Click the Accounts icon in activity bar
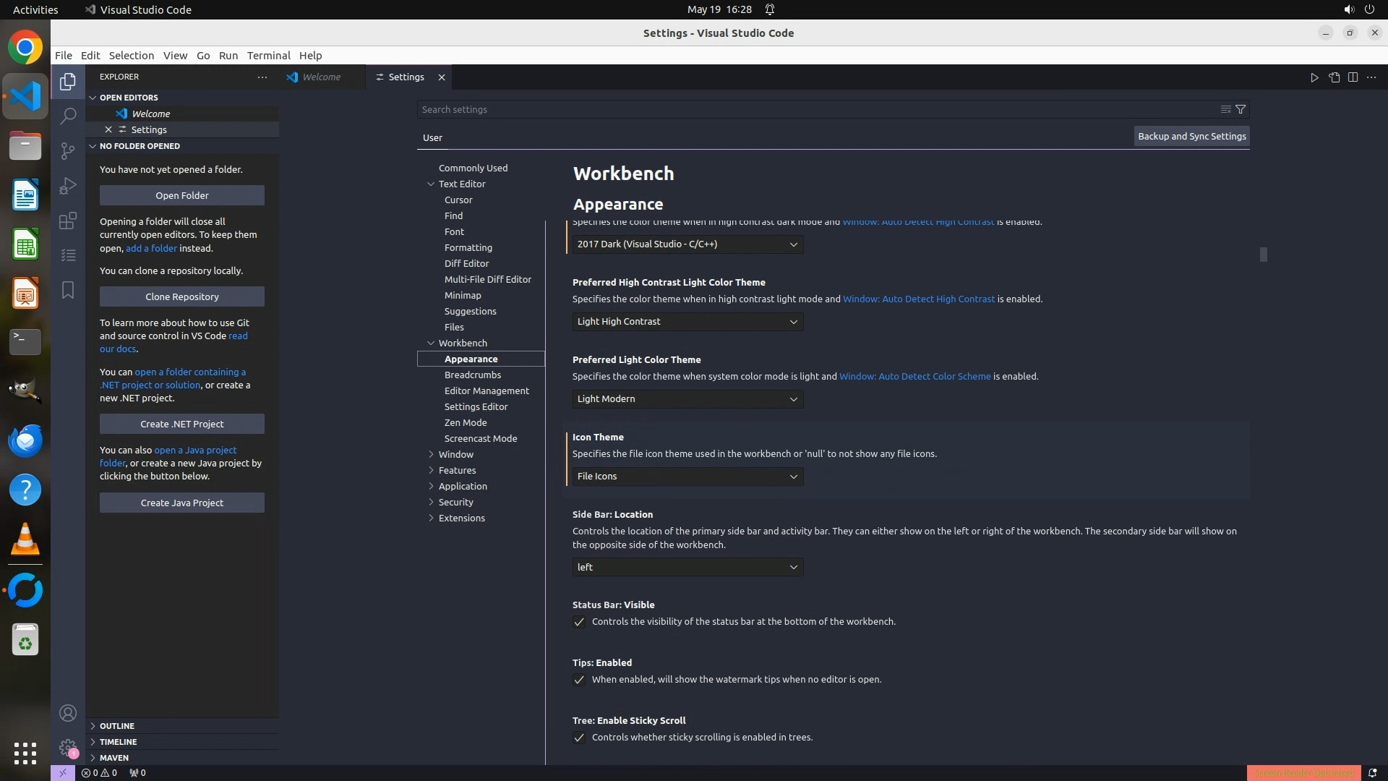This screenshot has width=1388, height=781. tap(68, 713)
